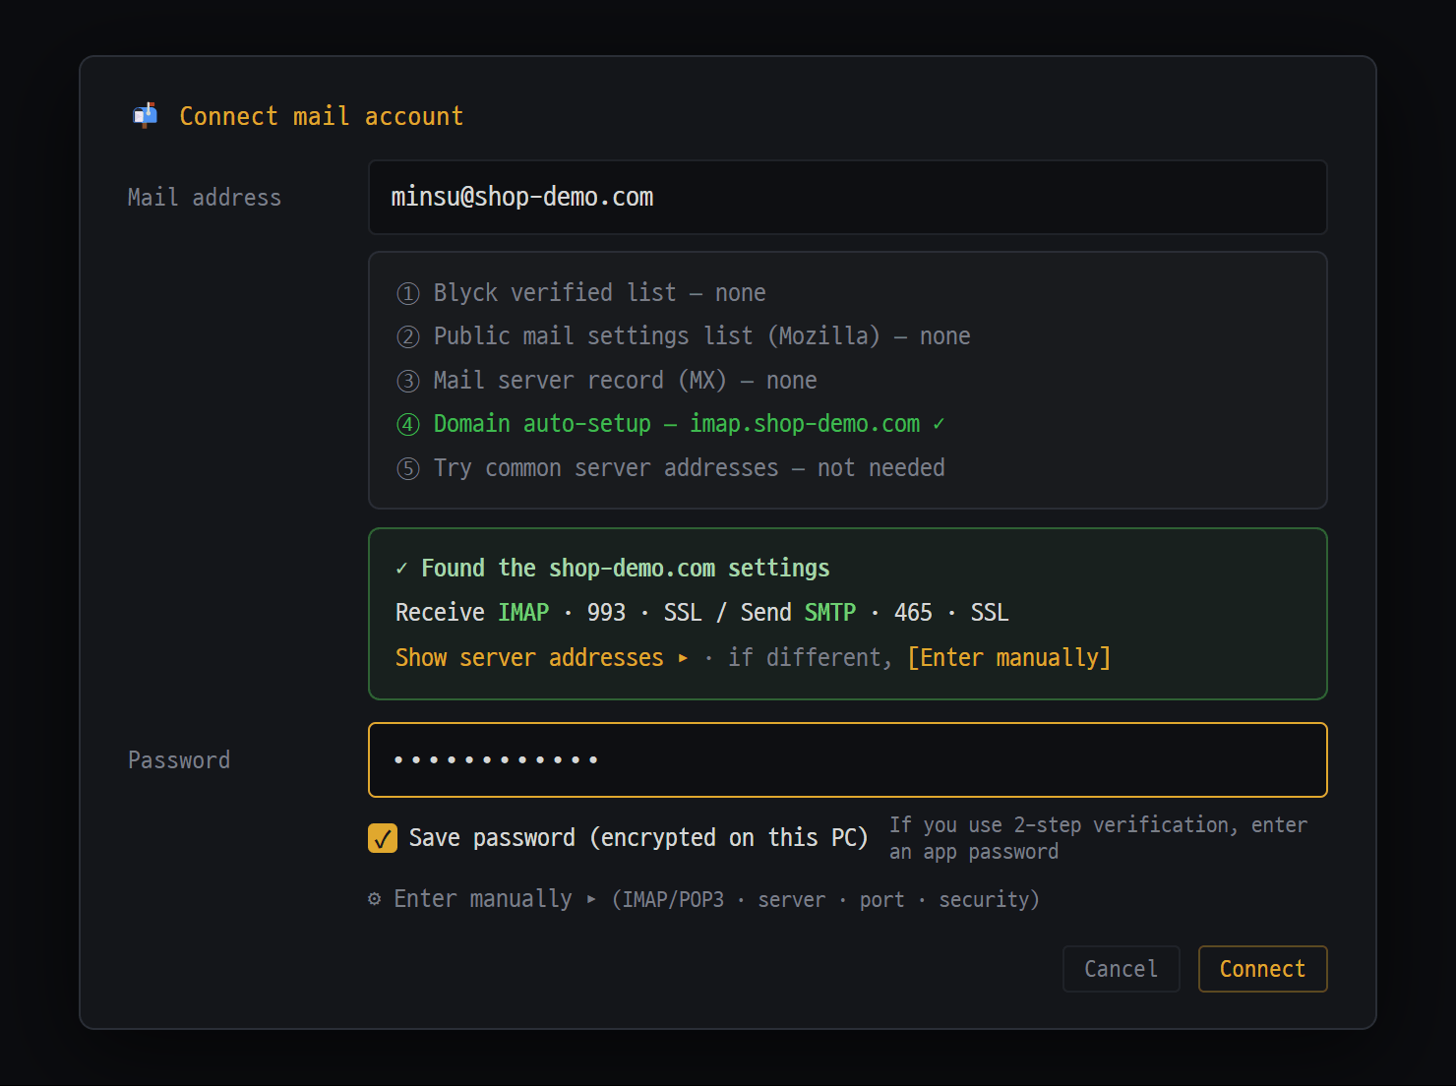The image size is (1456, 1086).
Task: Click the mailbox icon beside Connect mail account
Action: click(146, 116)
